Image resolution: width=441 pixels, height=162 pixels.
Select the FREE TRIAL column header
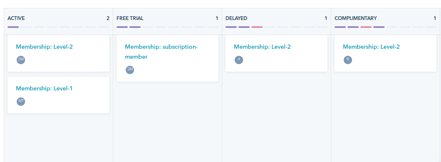pos(130,18)
